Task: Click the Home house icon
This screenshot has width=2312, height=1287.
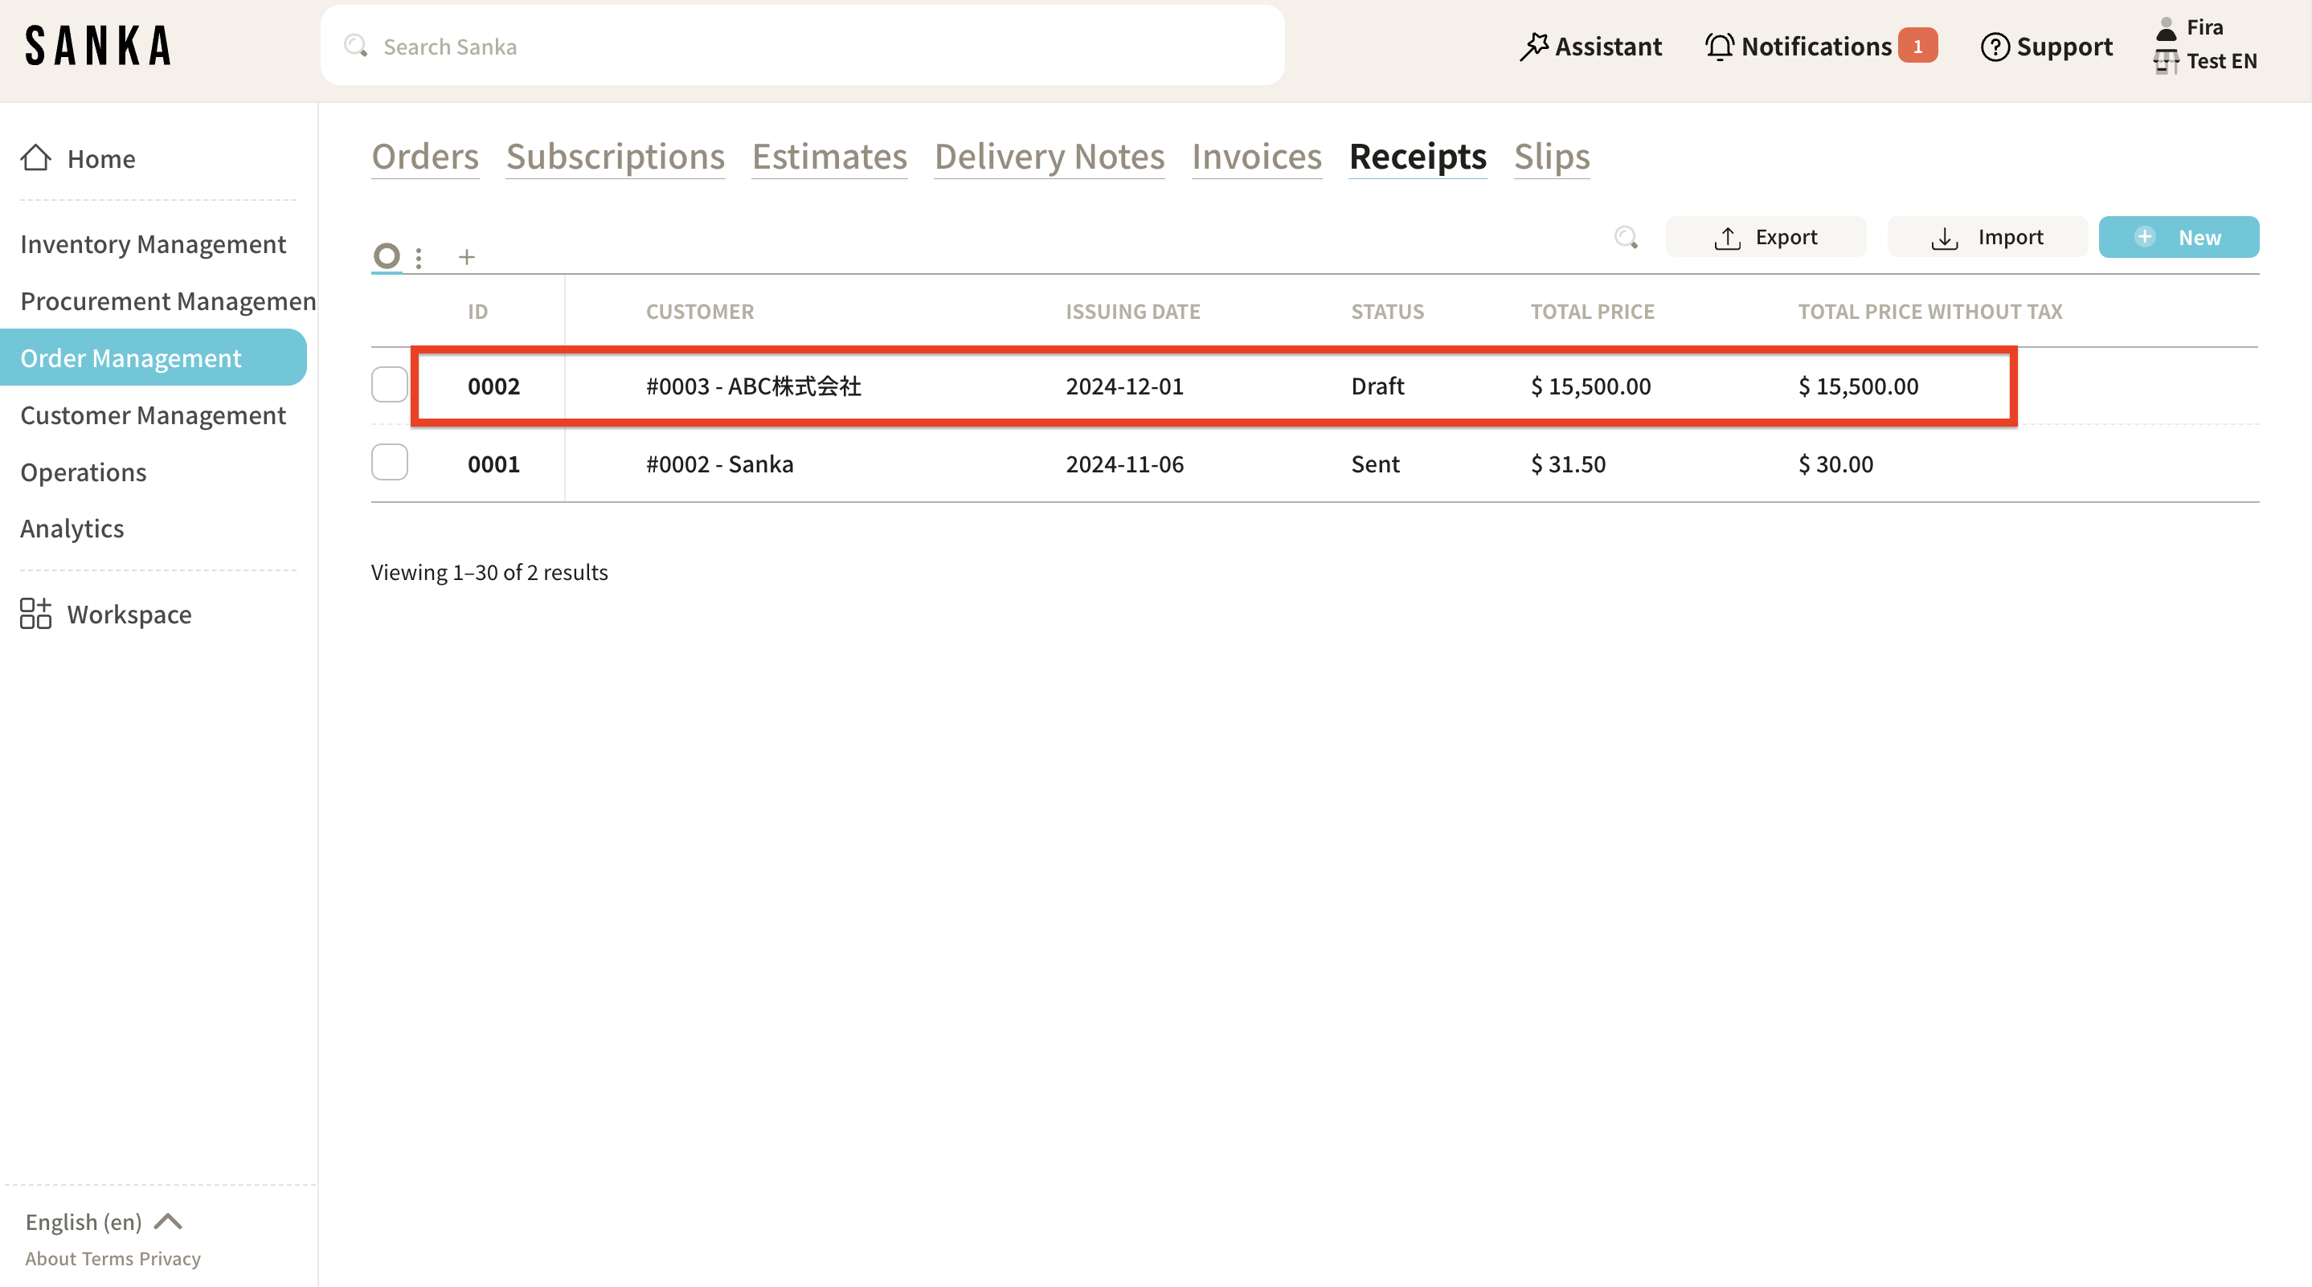Action: pyautogui.click(x=36, y=158)
